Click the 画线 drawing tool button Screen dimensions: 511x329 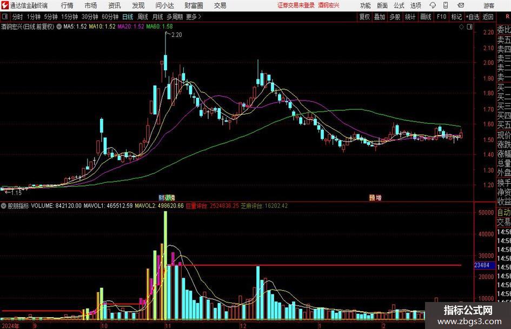coord(426,17)
